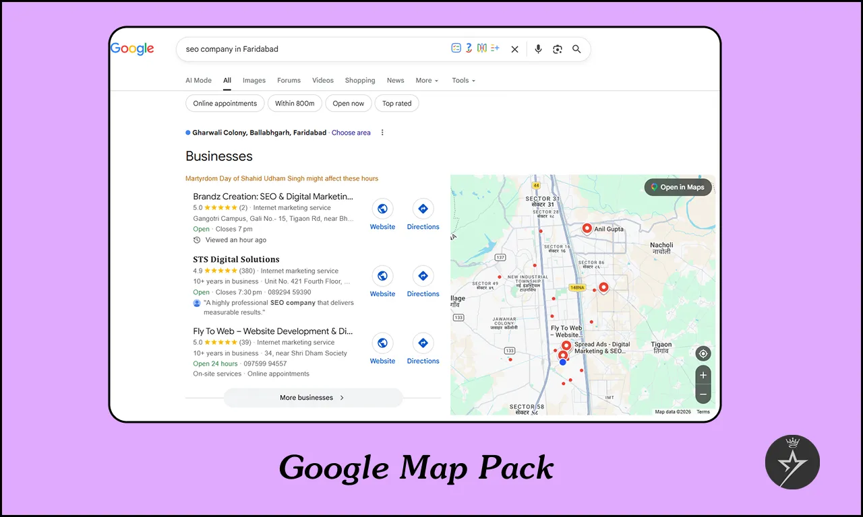Click the my-location target icon on map
The image size is (863, 517).
703,353
